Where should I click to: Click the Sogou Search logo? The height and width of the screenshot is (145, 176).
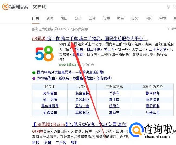coord(15,7)
